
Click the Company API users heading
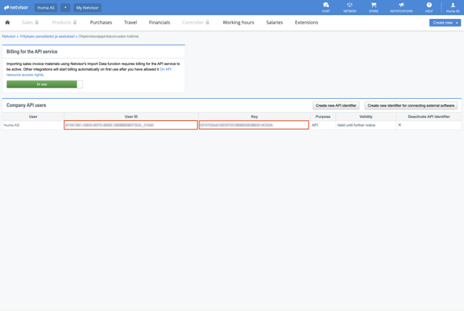point(26,105)
